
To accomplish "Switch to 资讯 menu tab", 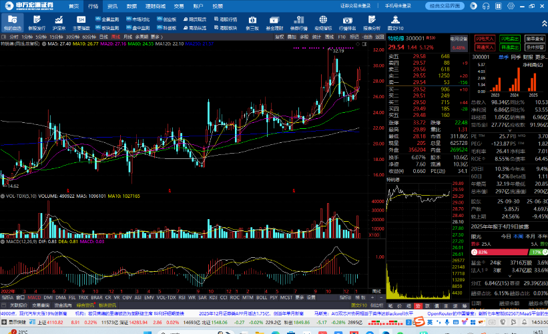I will [112, 6].
